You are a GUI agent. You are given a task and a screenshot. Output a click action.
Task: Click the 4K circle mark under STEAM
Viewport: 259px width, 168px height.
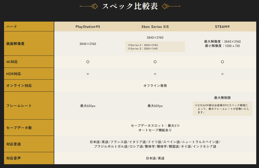point(222,62)
